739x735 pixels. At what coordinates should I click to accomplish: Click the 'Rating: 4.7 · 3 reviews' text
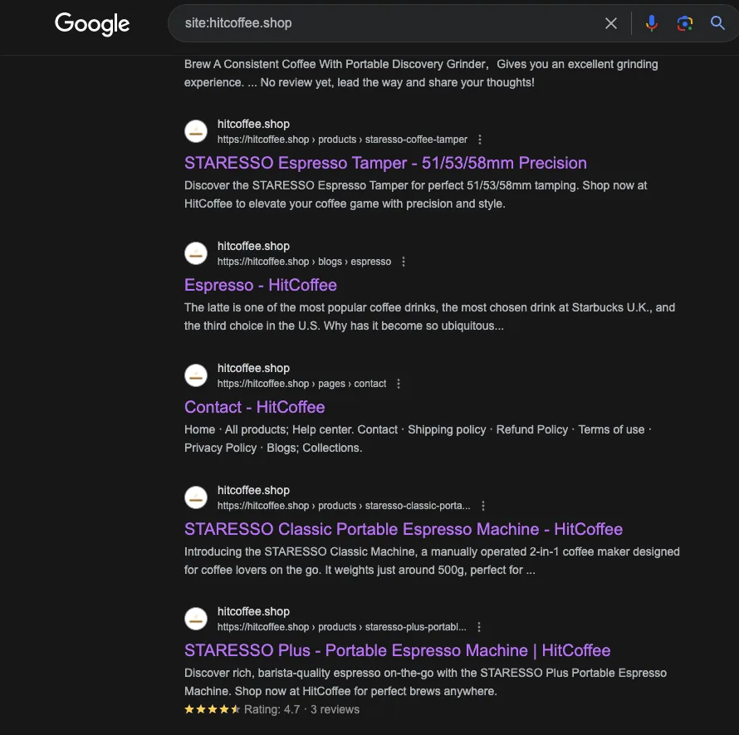tap(301, 709)
